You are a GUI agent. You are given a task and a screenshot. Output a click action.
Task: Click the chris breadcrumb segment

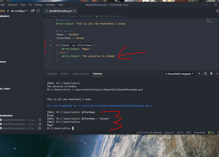coord(63,16)
